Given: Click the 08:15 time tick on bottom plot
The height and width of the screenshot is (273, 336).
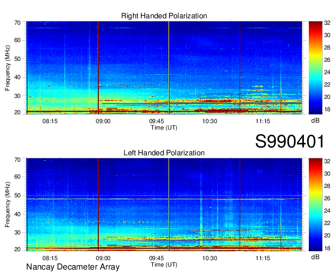Looking at the screenshot, I should 50,258.
